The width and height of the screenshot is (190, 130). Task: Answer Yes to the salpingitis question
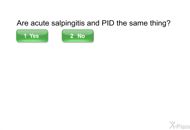32,36
